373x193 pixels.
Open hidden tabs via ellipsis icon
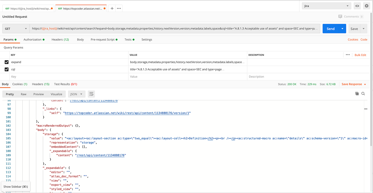coord(119,8)
